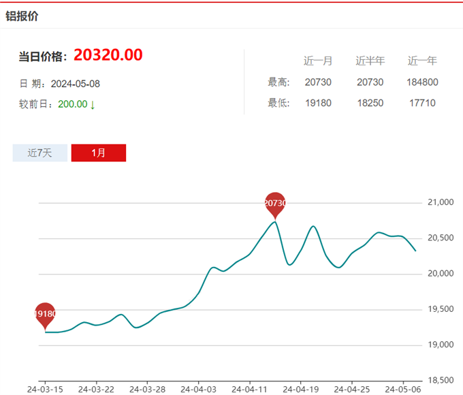Click the 184800 one-year high value

pos(422,82)
